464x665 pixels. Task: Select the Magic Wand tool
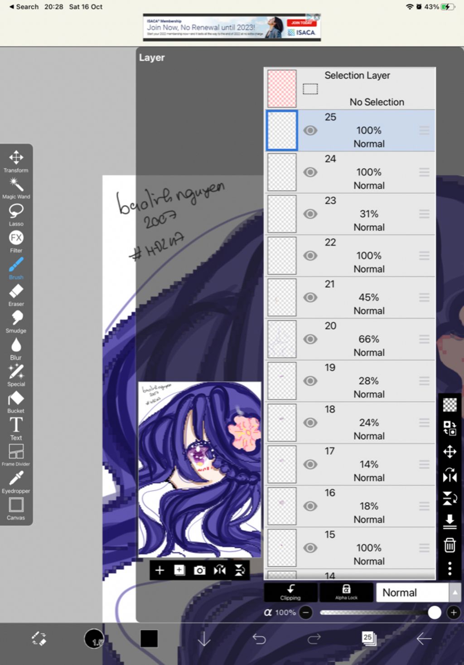pyautogui.click(x=16, y=188)
